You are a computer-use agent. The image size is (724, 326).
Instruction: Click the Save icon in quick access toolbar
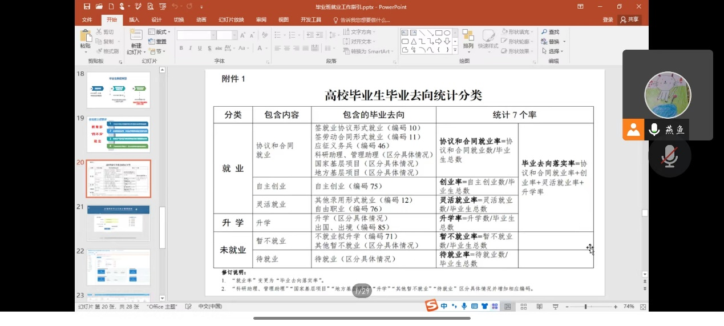coord(87,6)
